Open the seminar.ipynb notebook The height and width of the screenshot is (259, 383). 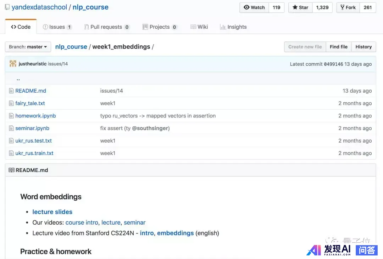[x=32, y=128]
